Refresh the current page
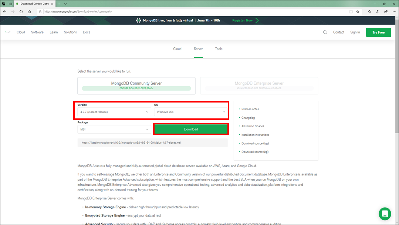This screenshot has width=399, height=225. (x=21, y=11)
